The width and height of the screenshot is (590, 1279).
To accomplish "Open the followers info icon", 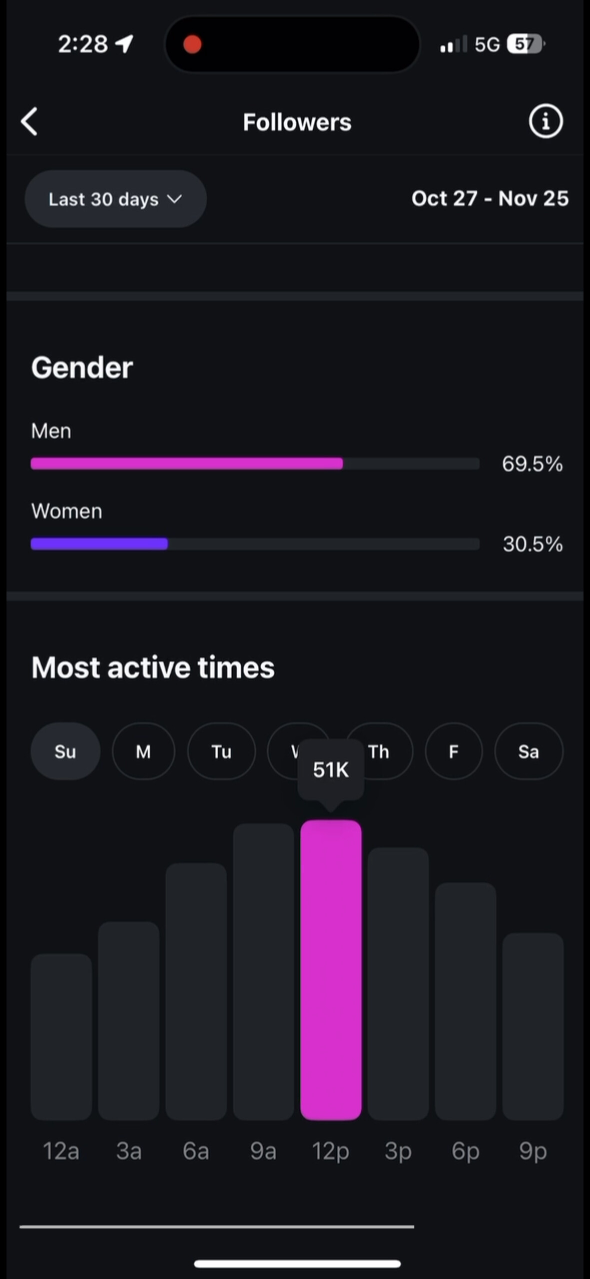I will click(545, 121).
